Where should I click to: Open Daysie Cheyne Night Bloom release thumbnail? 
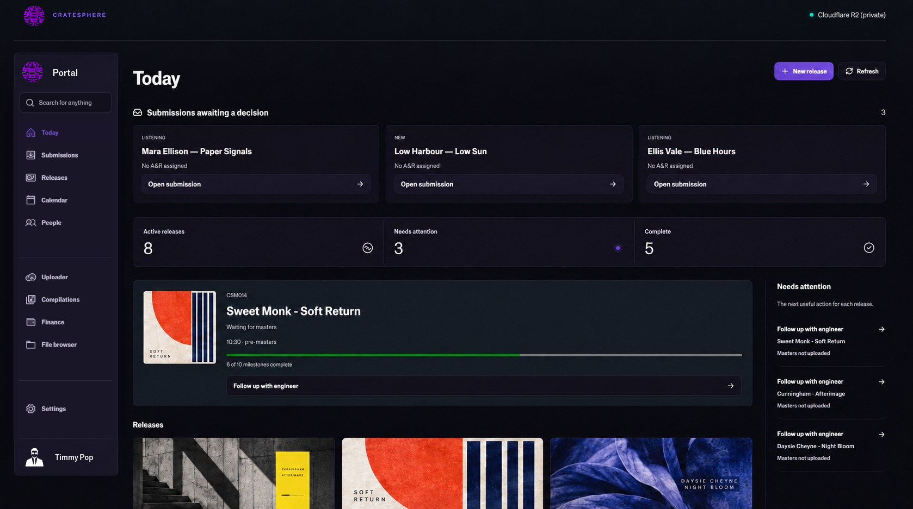pyautogui.click(x=651, y=474)
